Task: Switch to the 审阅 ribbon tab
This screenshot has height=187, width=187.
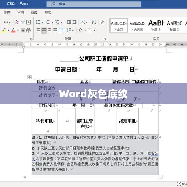Action: (x=21, y=12)
